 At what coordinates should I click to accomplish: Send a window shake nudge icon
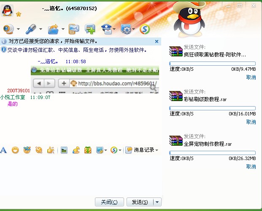tap(39, 150)
